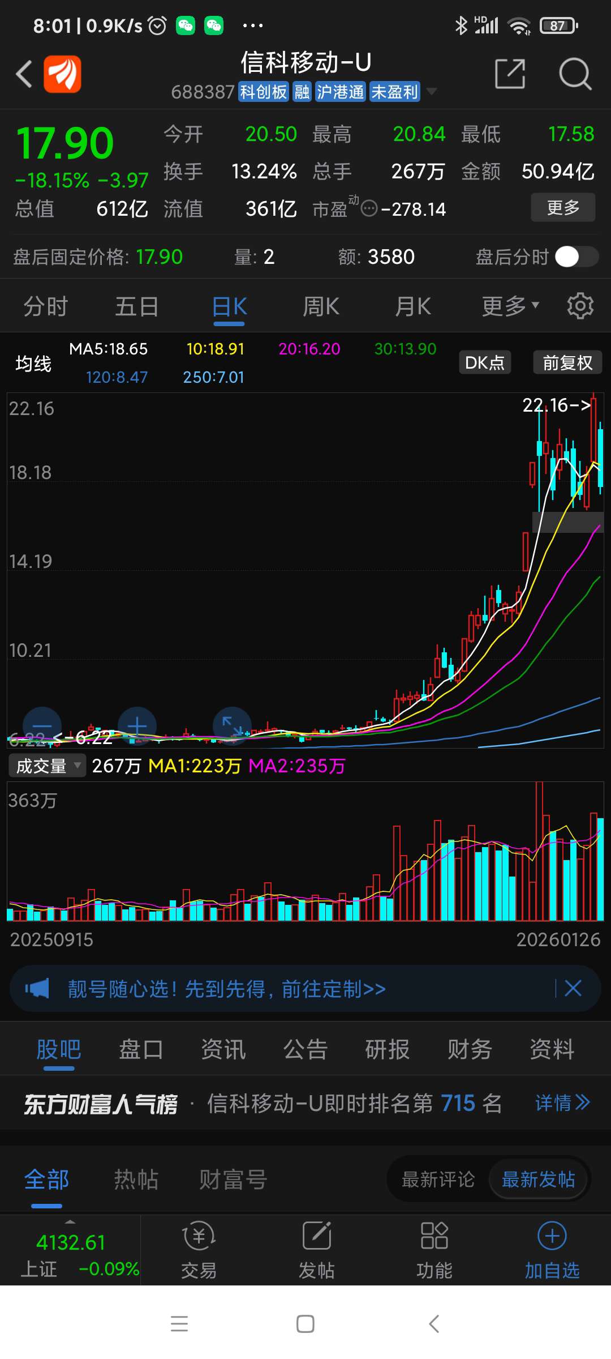The height and width of the screenshot is (1359, 611).
Task: Tap the current price 17.90
Action: click(x=65, y=143)
